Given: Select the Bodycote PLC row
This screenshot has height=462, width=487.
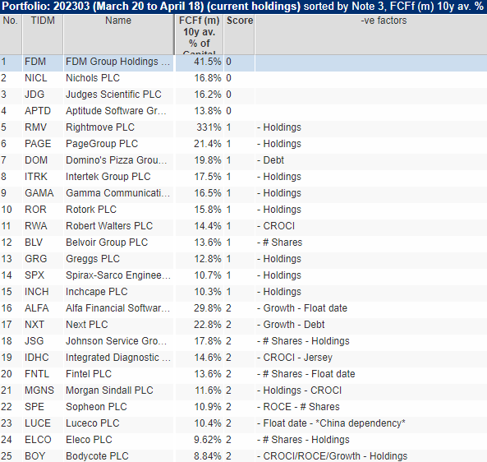Looking at the screenshot, I should click(243, 456).
